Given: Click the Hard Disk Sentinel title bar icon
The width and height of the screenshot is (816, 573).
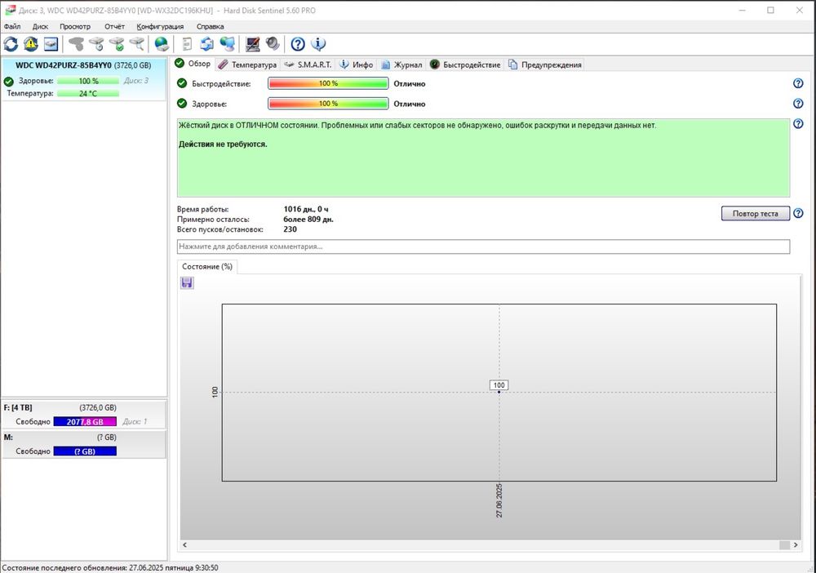Looking at the screenshot, I should tap(10, 10).
